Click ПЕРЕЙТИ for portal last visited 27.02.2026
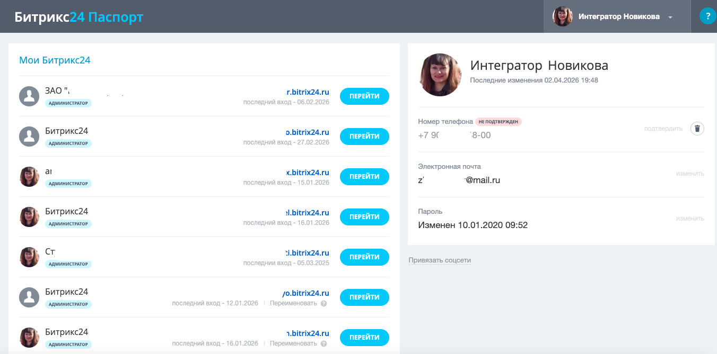 [x=364, y=137]
